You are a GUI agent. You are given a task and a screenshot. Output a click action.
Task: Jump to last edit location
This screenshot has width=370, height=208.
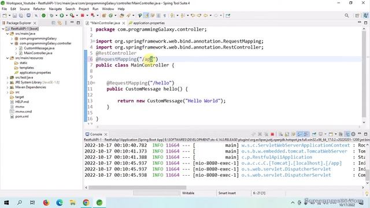[193, 16]
